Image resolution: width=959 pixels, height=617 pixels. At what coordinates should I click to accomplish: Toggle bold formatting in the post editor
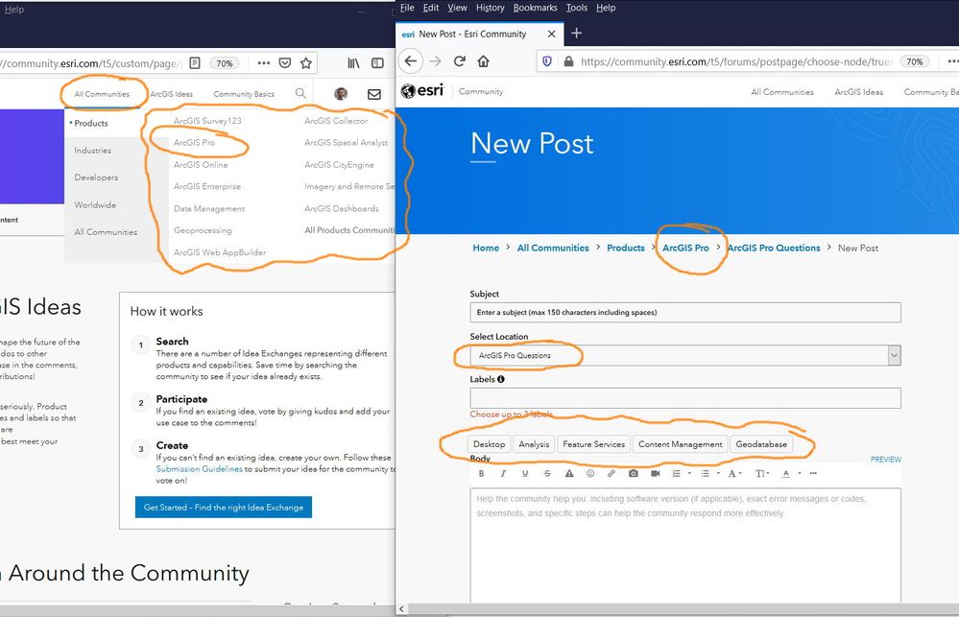tap(481, 473)
